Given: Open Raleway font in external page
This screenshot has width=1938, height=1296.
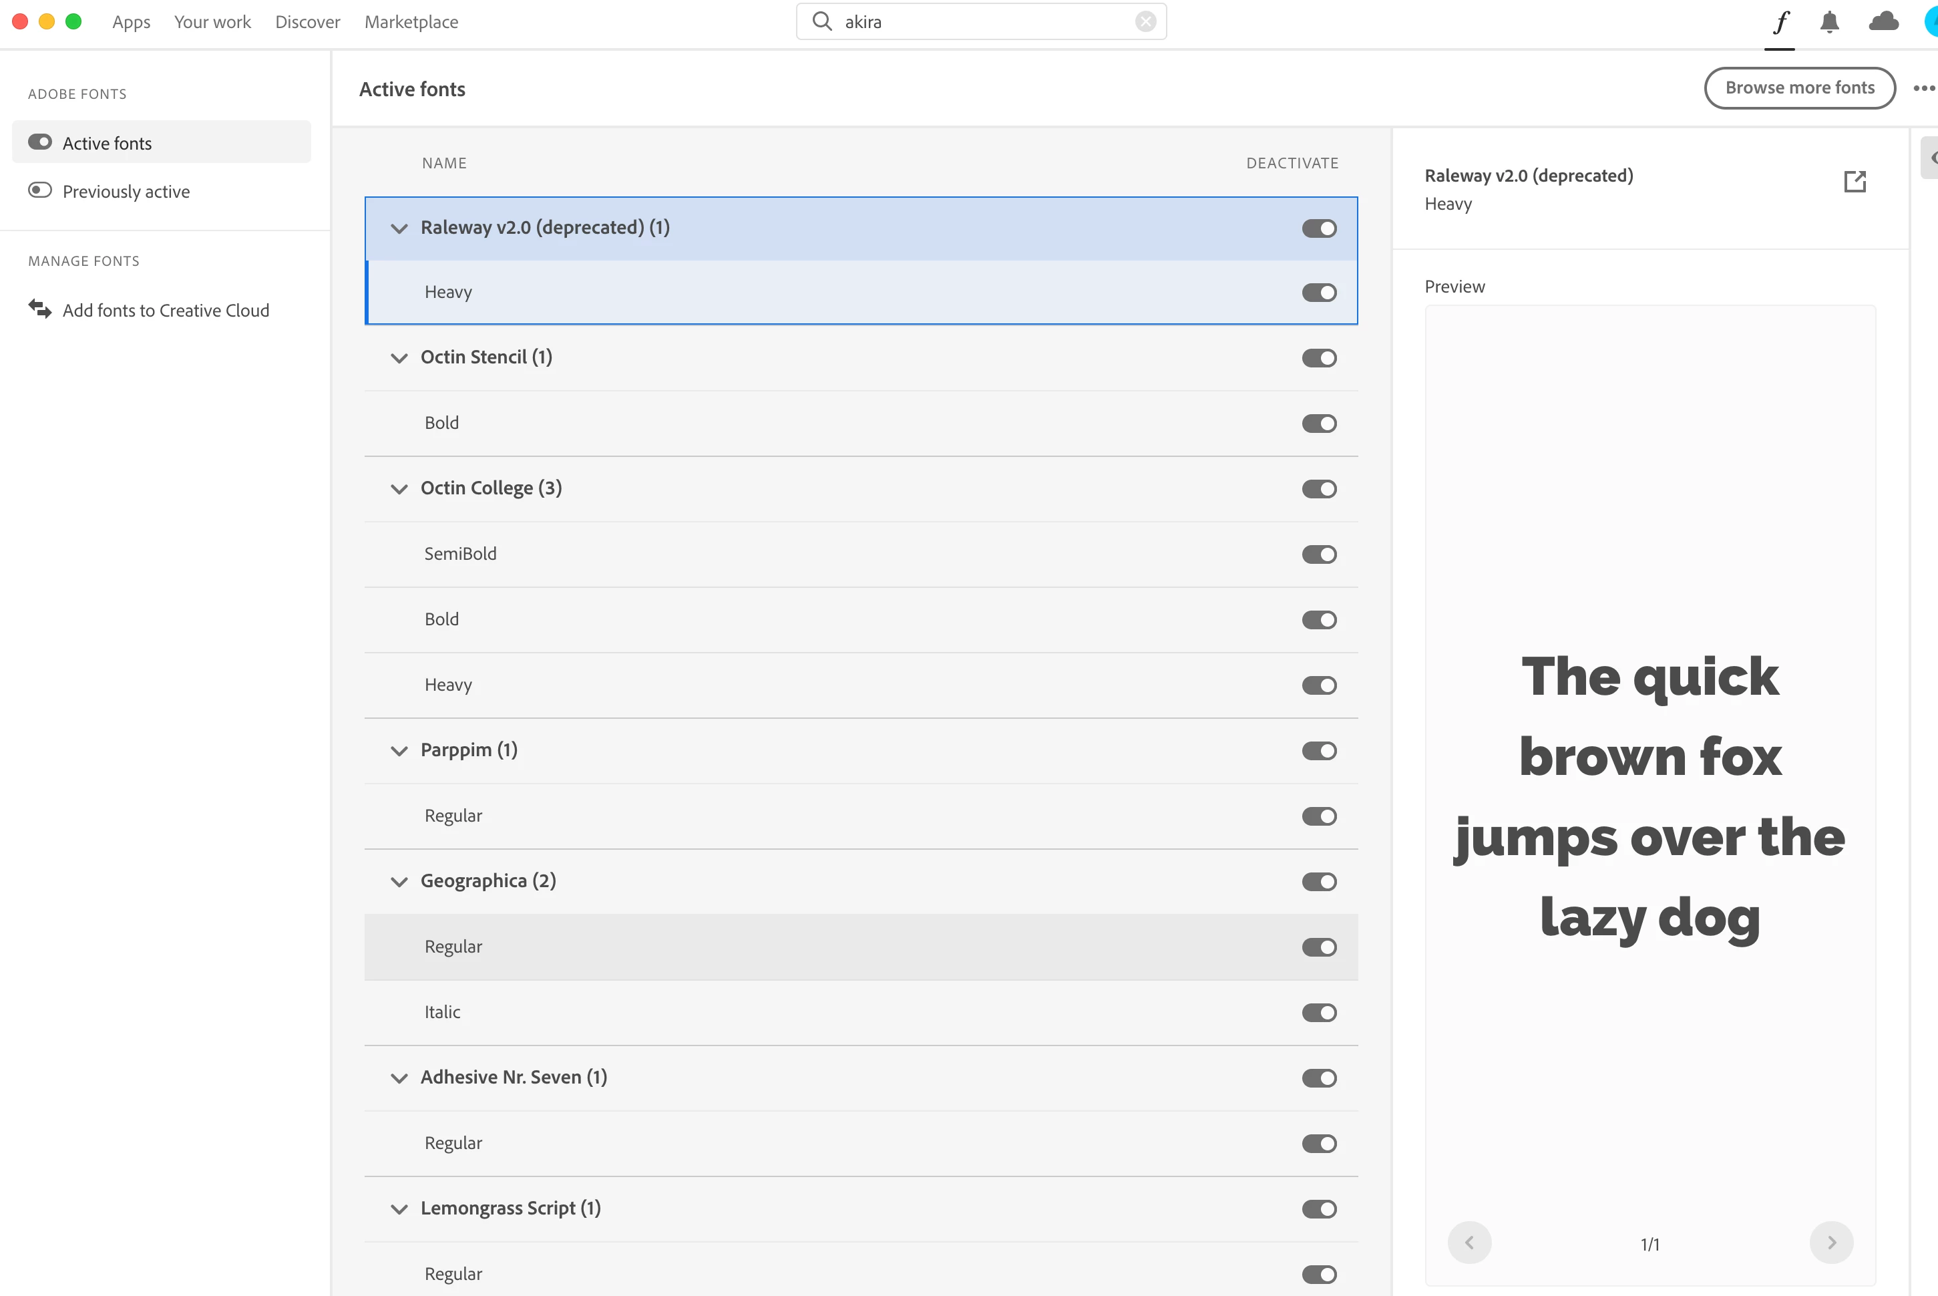Looking at the screenshot, I should [1855, 181].
